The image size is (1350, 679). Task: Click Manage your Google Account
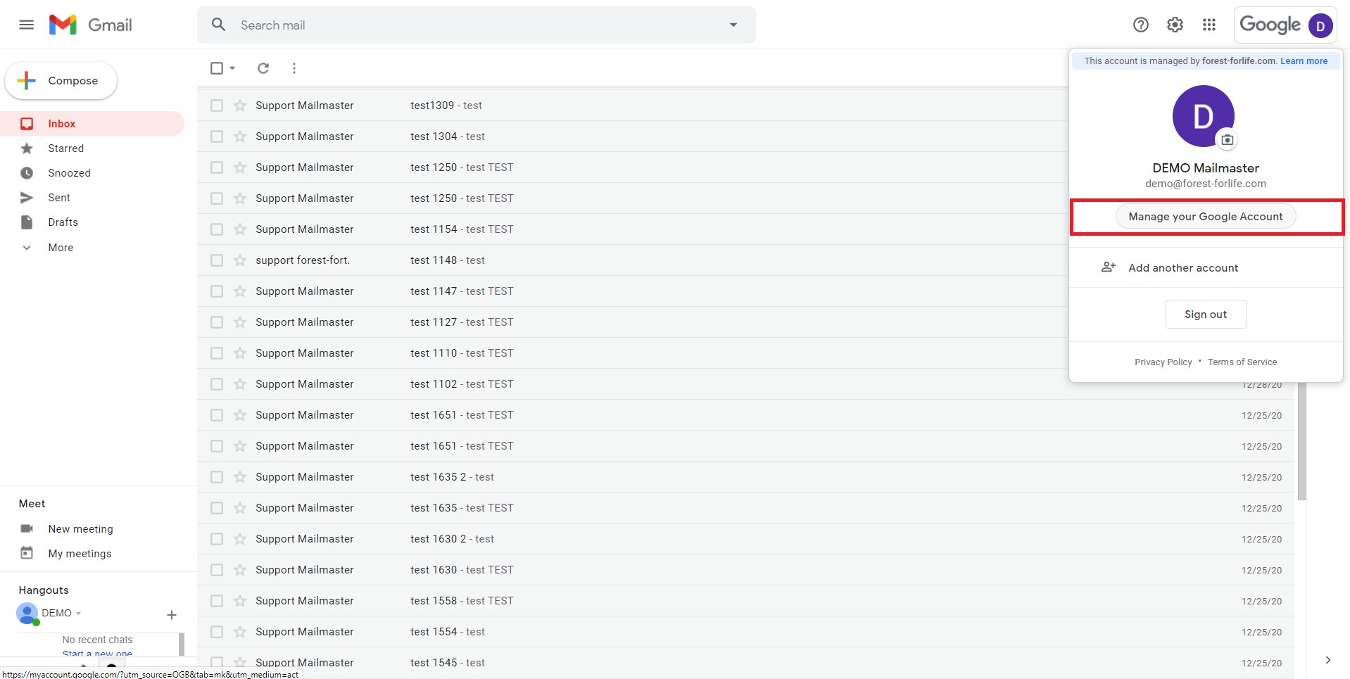(x=1205, y=217)
